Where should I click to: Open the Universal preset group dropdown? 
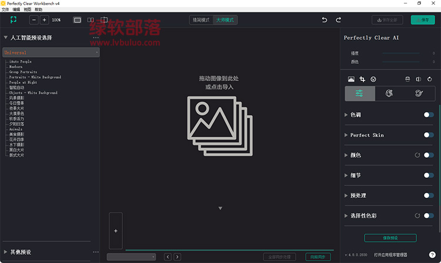(x=51, y=52)
